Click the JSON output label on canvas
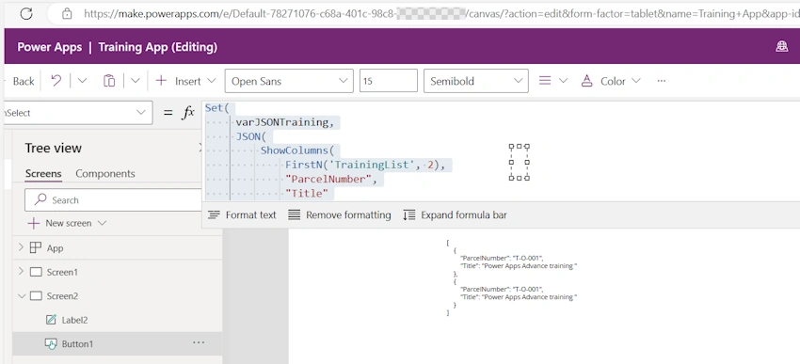 [x=511, y=277]
